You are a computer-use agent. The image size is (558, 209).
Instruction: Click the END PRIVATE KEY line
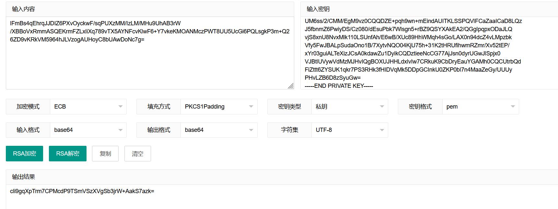[x=339, y=86]
